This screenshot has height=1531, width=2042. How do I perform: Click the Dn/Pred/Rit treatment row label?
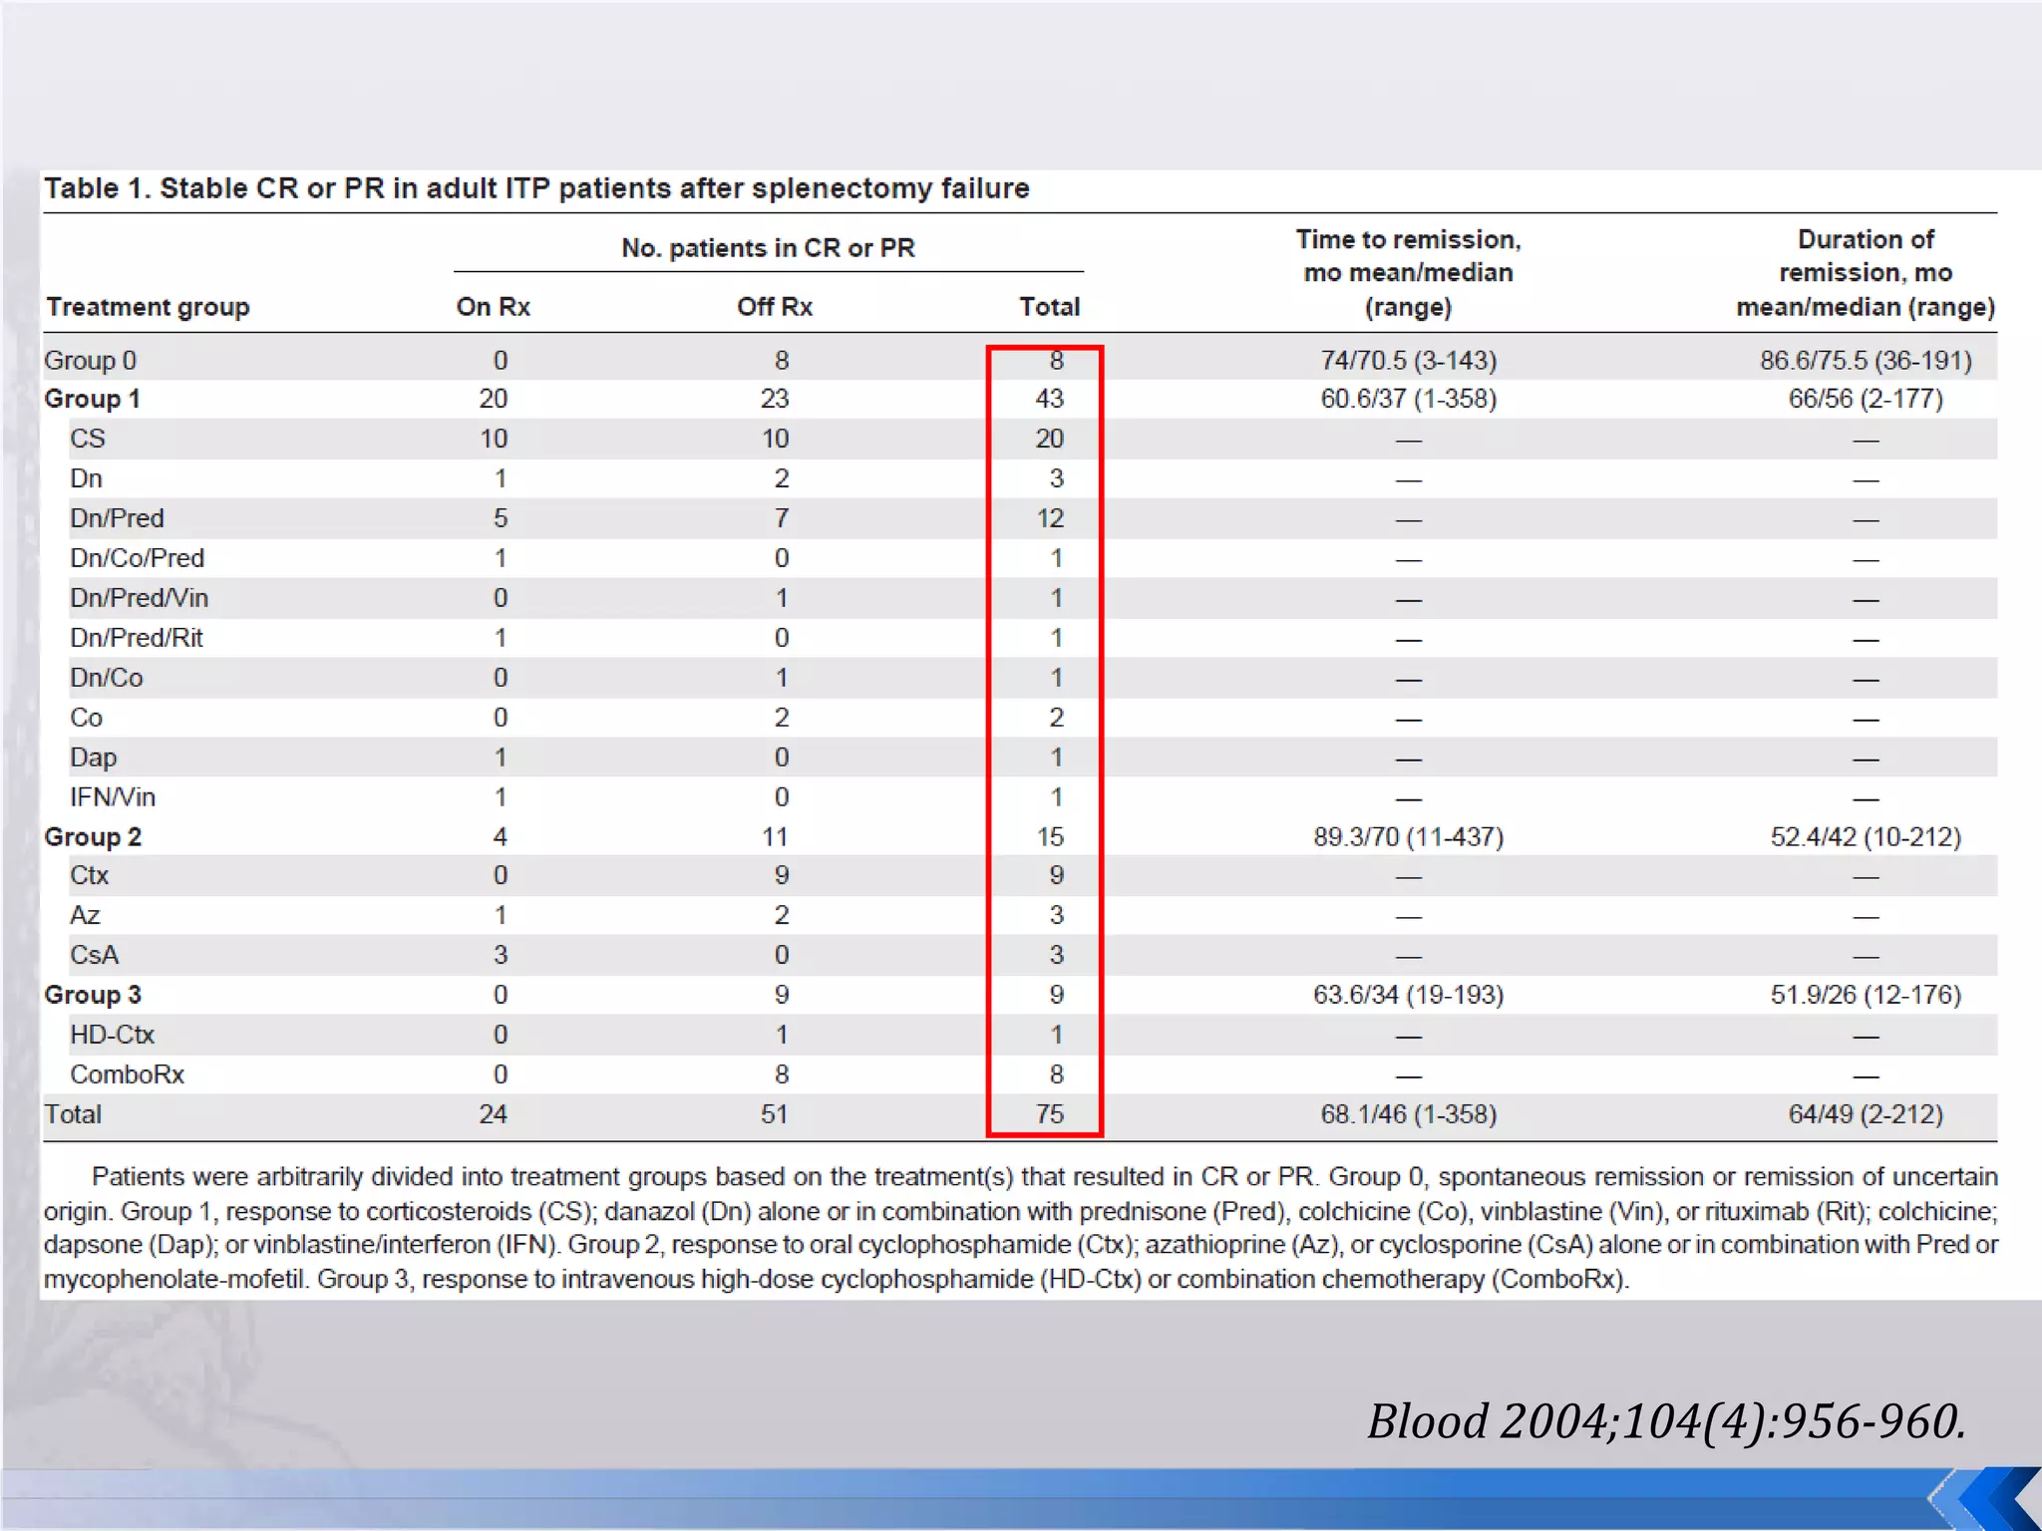[x=137, y=638]
